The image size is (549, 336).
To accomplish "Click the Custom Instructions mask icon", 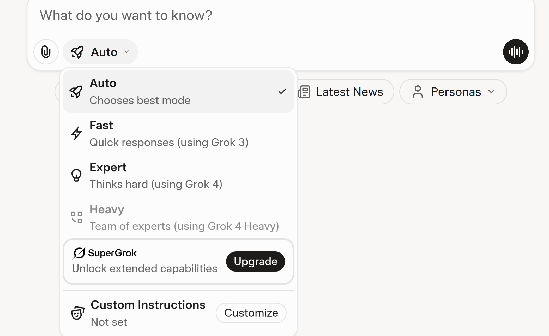I will click(77, 313).
